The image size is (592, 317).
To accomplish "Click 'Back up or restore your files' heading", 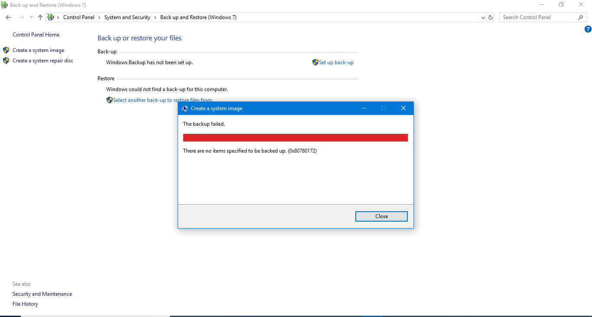I will [140, 38].
